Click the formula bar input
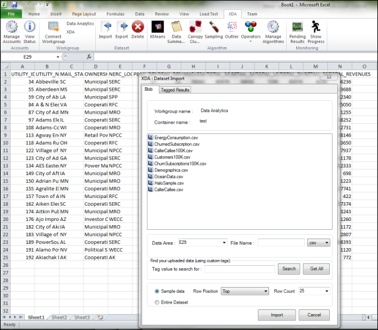 coord(236,57)
